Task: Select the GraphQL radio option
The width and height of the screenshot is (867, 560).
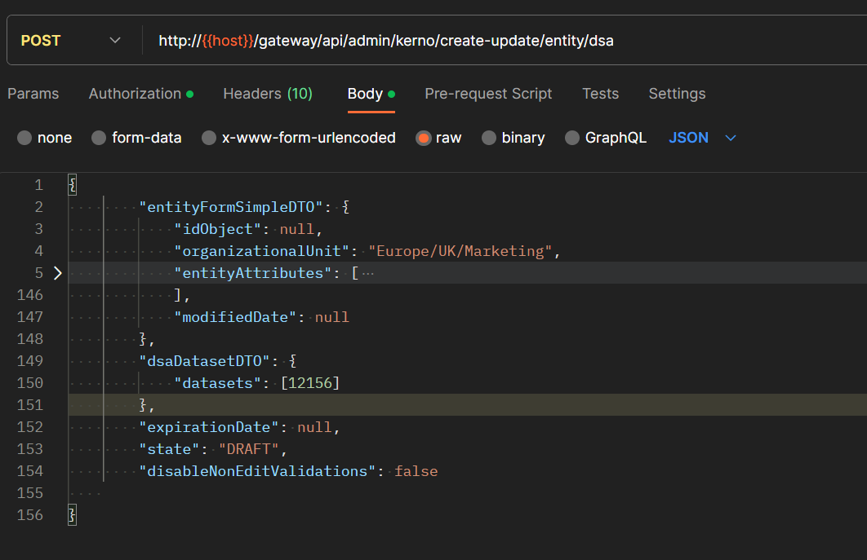Action: (x=572, y=138)
